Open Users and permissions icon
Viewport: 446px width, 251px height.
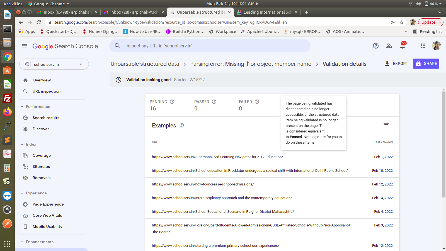(389, 46)
